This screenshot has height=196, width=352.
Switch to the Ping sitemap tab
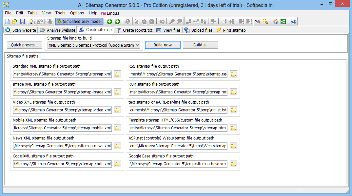coord(231,30)
